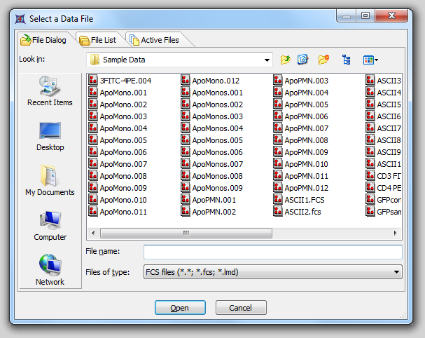Select the ApoMono.005 file

[123, 140]
